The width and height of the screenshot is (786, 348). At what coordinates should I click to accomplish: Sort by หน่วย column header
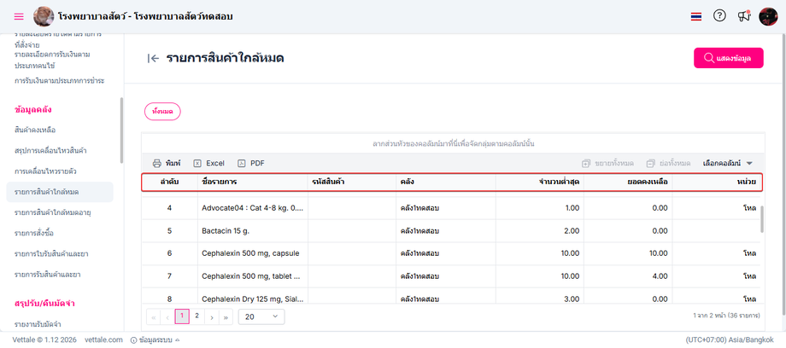(718, 182)
